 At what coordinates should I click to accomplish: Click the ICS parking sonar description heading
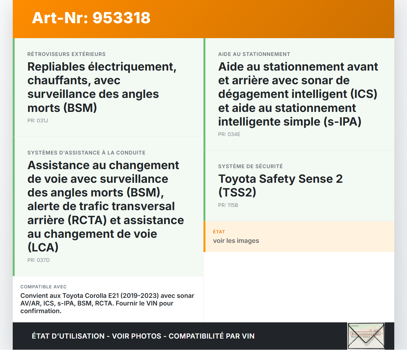pos(298,94)
